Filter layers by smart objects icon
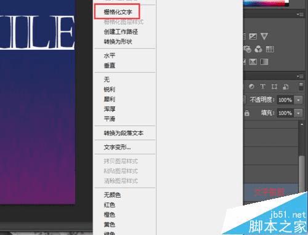308x235 pixels. pyautogui.click(x=286, y=87)
